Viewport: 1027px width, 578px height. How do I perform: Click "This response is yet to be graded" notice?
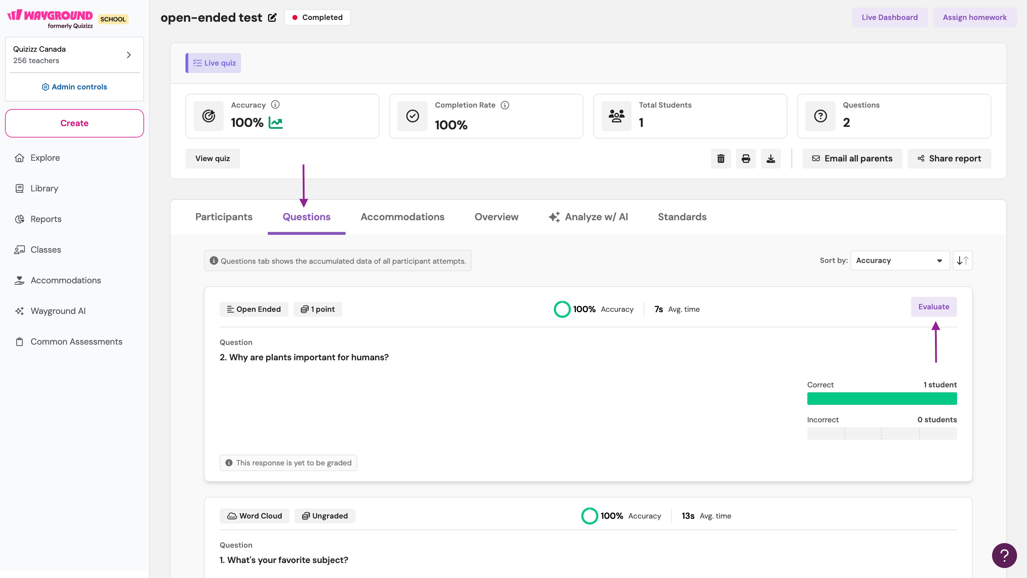click(x=288, y=463)
